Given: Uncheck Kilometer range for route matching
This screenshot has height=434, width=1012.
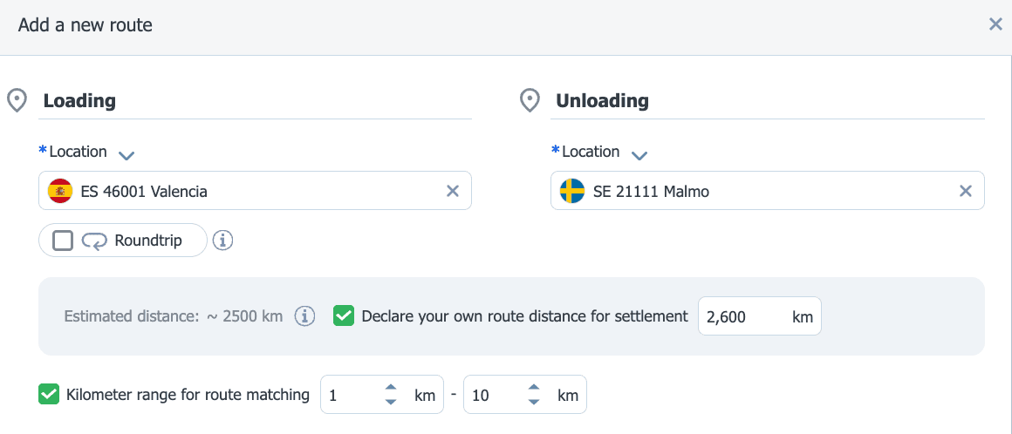Looking at the screenshot, I should pyautogui.click(x=49, y=394).
